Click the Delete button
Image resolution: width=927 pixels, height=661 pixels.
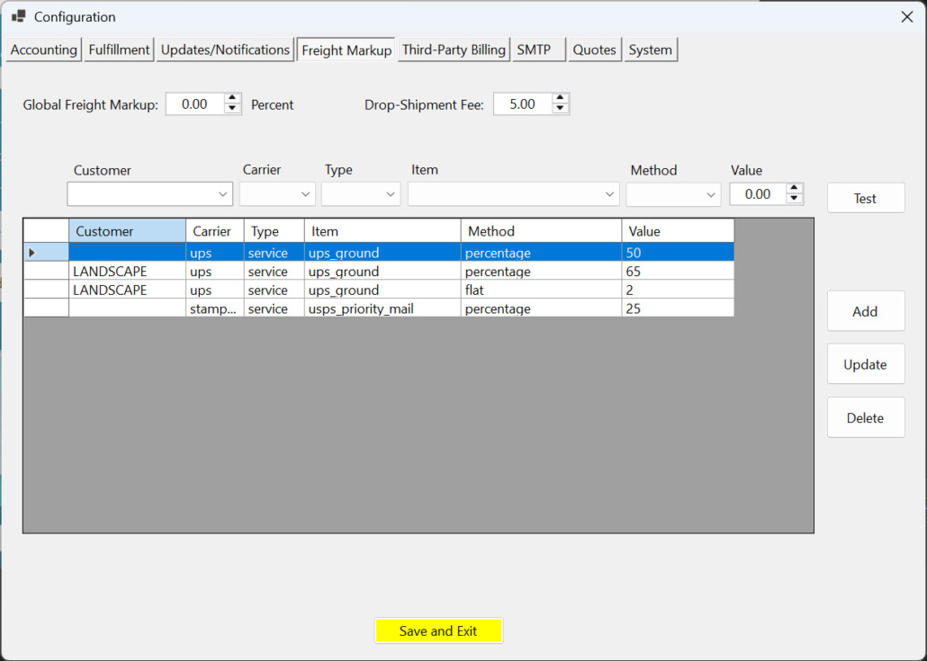[x=866, y=417]
